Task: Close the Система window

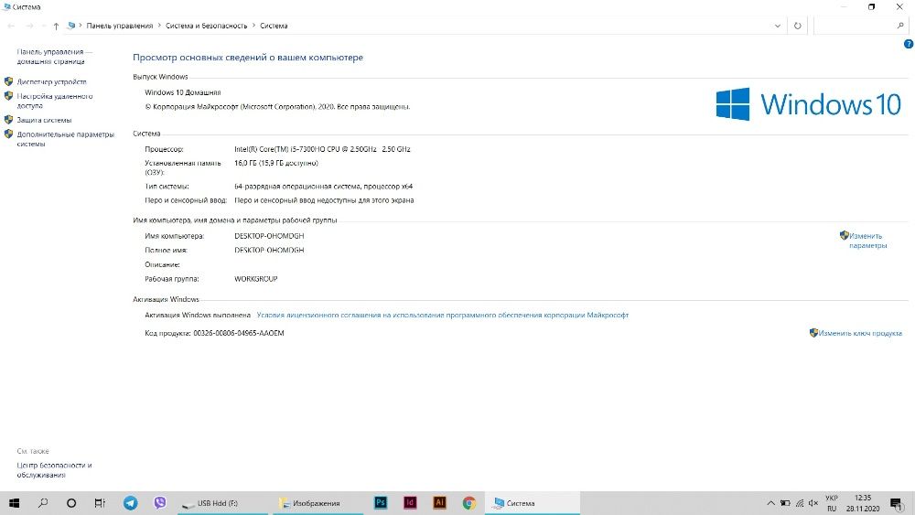Action: [x=899, y=7]
